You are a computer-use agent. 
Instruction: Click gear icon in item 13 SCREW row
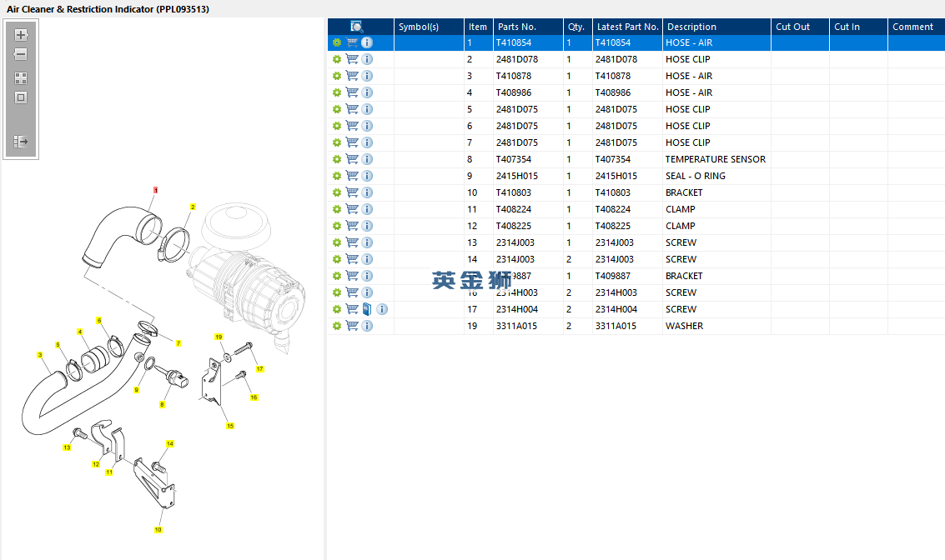pos(337,242)
